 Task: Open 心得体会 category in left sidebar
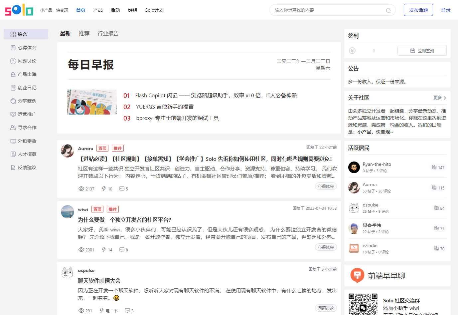27,48
